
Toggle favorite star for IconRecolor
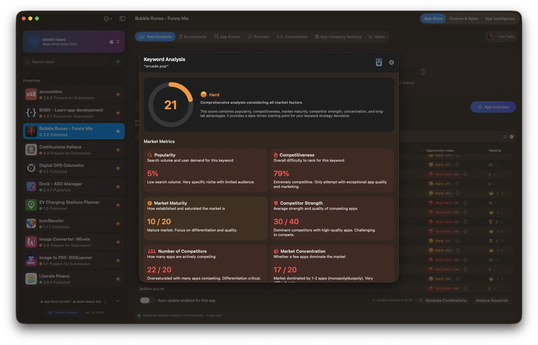[118, 224]
